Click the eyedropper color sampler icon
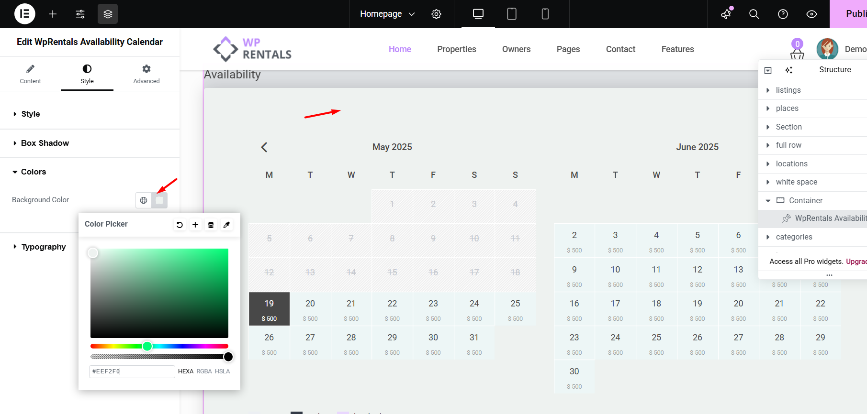Image resolution: width=867 pixels, height=414 pixels. 226,225
